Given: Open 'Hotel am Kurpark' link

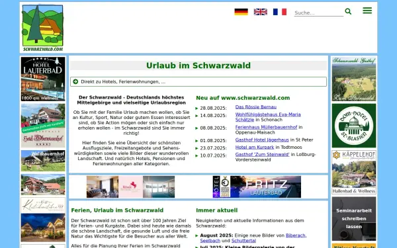Looking at the screenshot, I should (255, 147).
